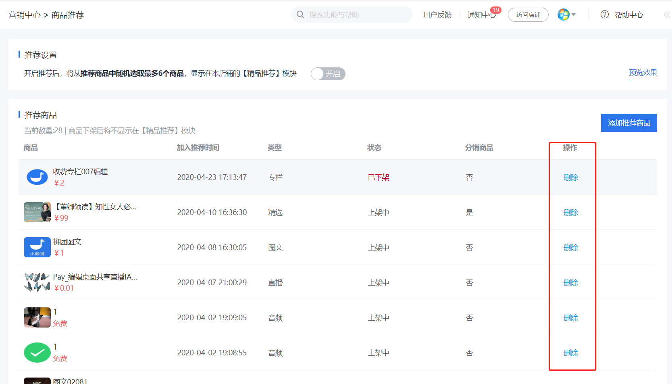Click 图文02081 product name

click(x=70, y=381)
